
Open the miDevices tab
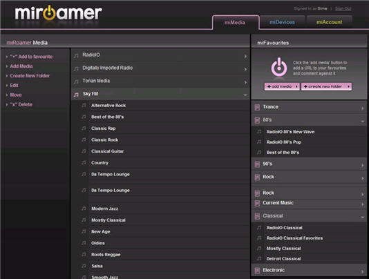coord(282,22)
